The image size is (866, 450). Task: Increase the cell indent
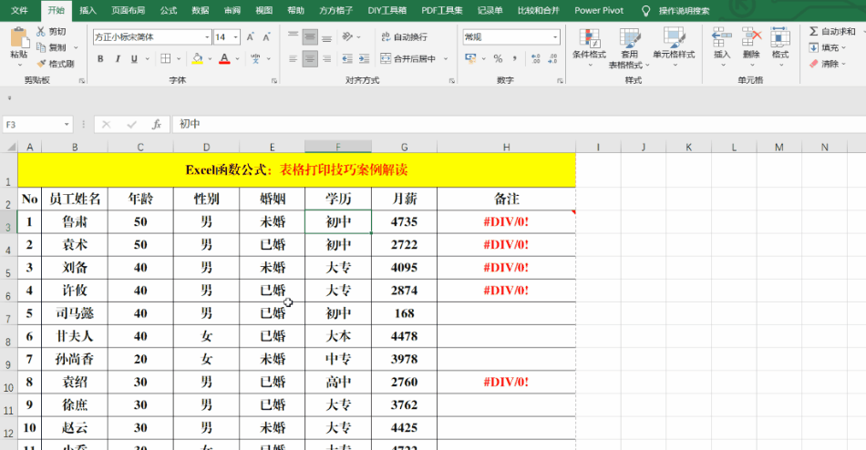pos(364,58)
